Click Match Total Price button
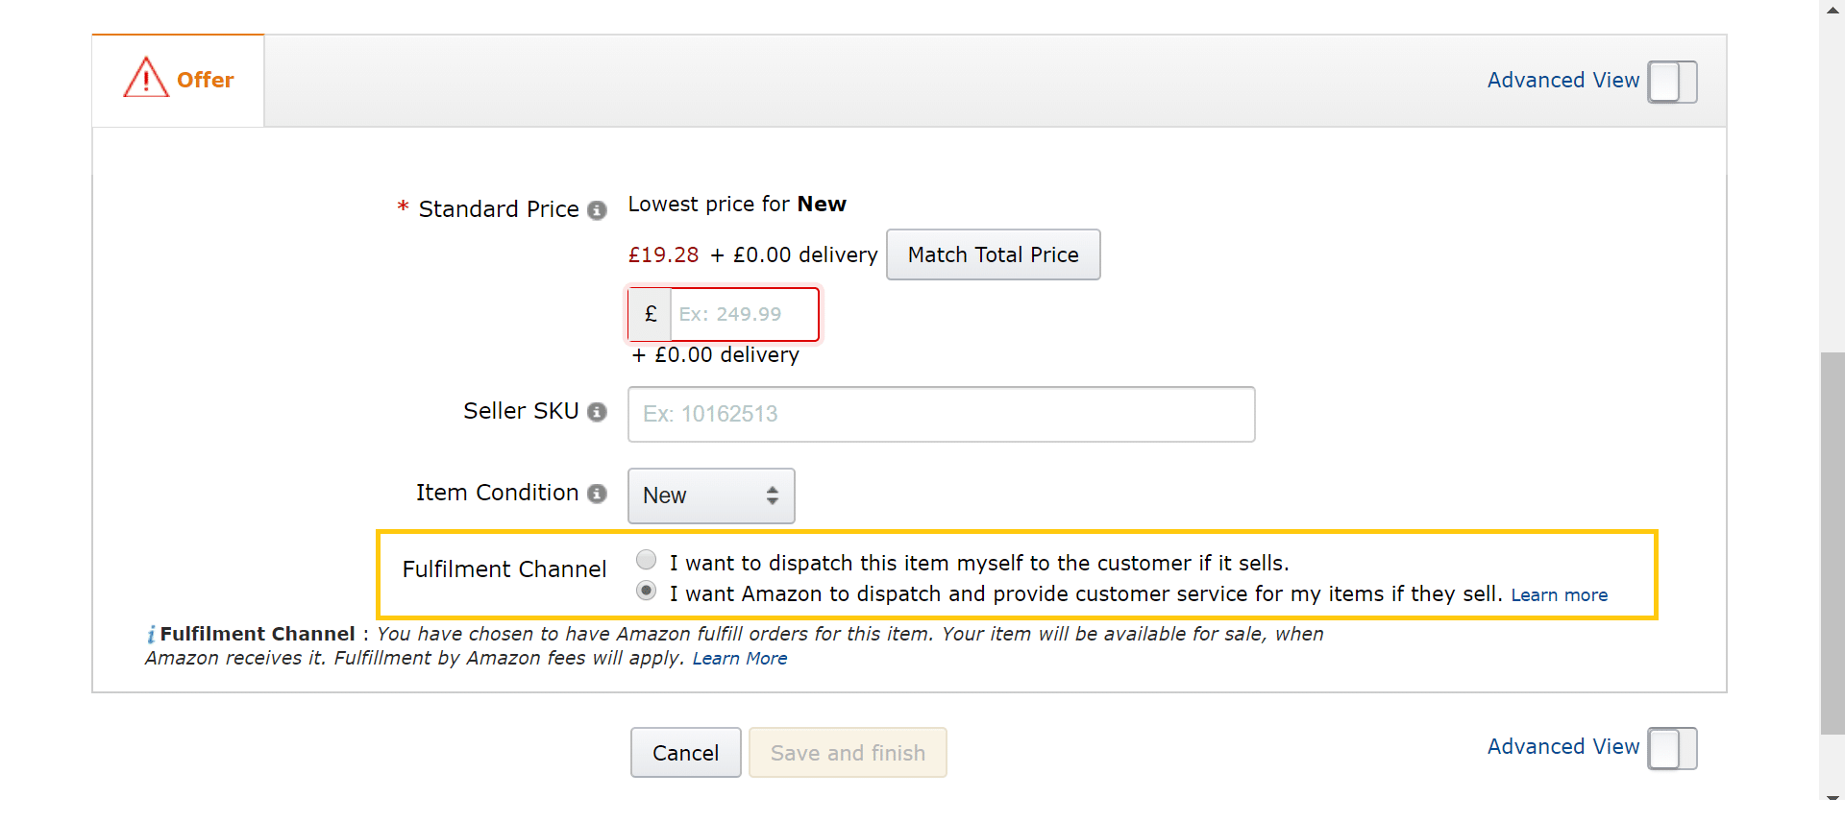 pyautogui.click(x=993, y=254)
